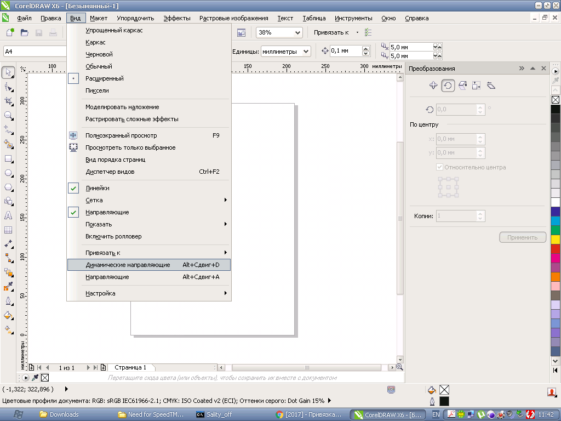Select the Ellipse tool

9,173
